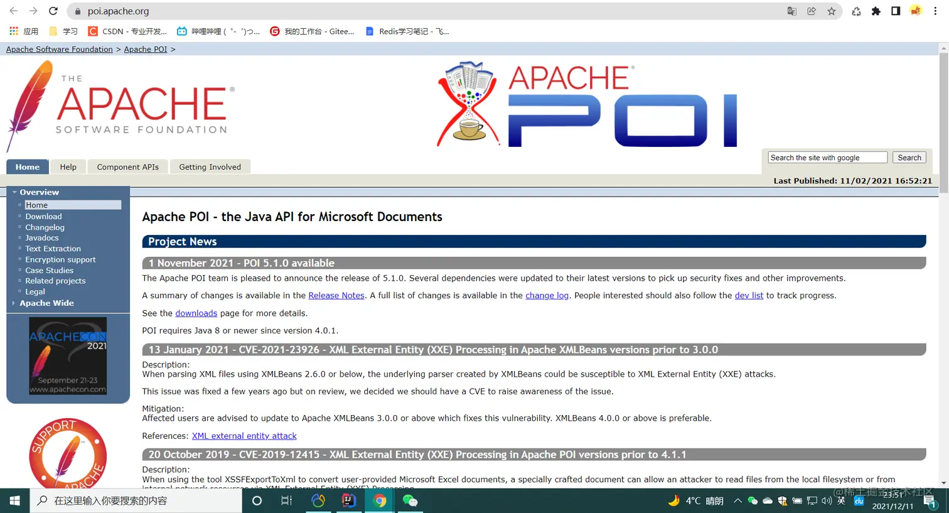Open the Apps bookmark shortcut
Screen dimensions: 949x513
pos(24,31)
